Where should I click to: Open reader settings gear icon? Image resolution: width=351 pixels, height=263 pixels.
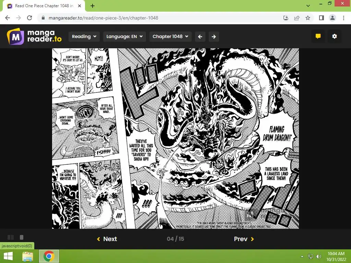(x=335, y=36)
